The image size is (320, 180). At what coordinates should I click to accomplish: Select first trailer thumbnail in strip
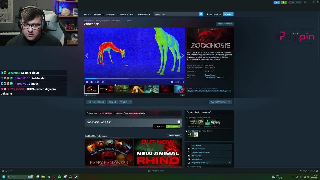[x=91, y=89]
